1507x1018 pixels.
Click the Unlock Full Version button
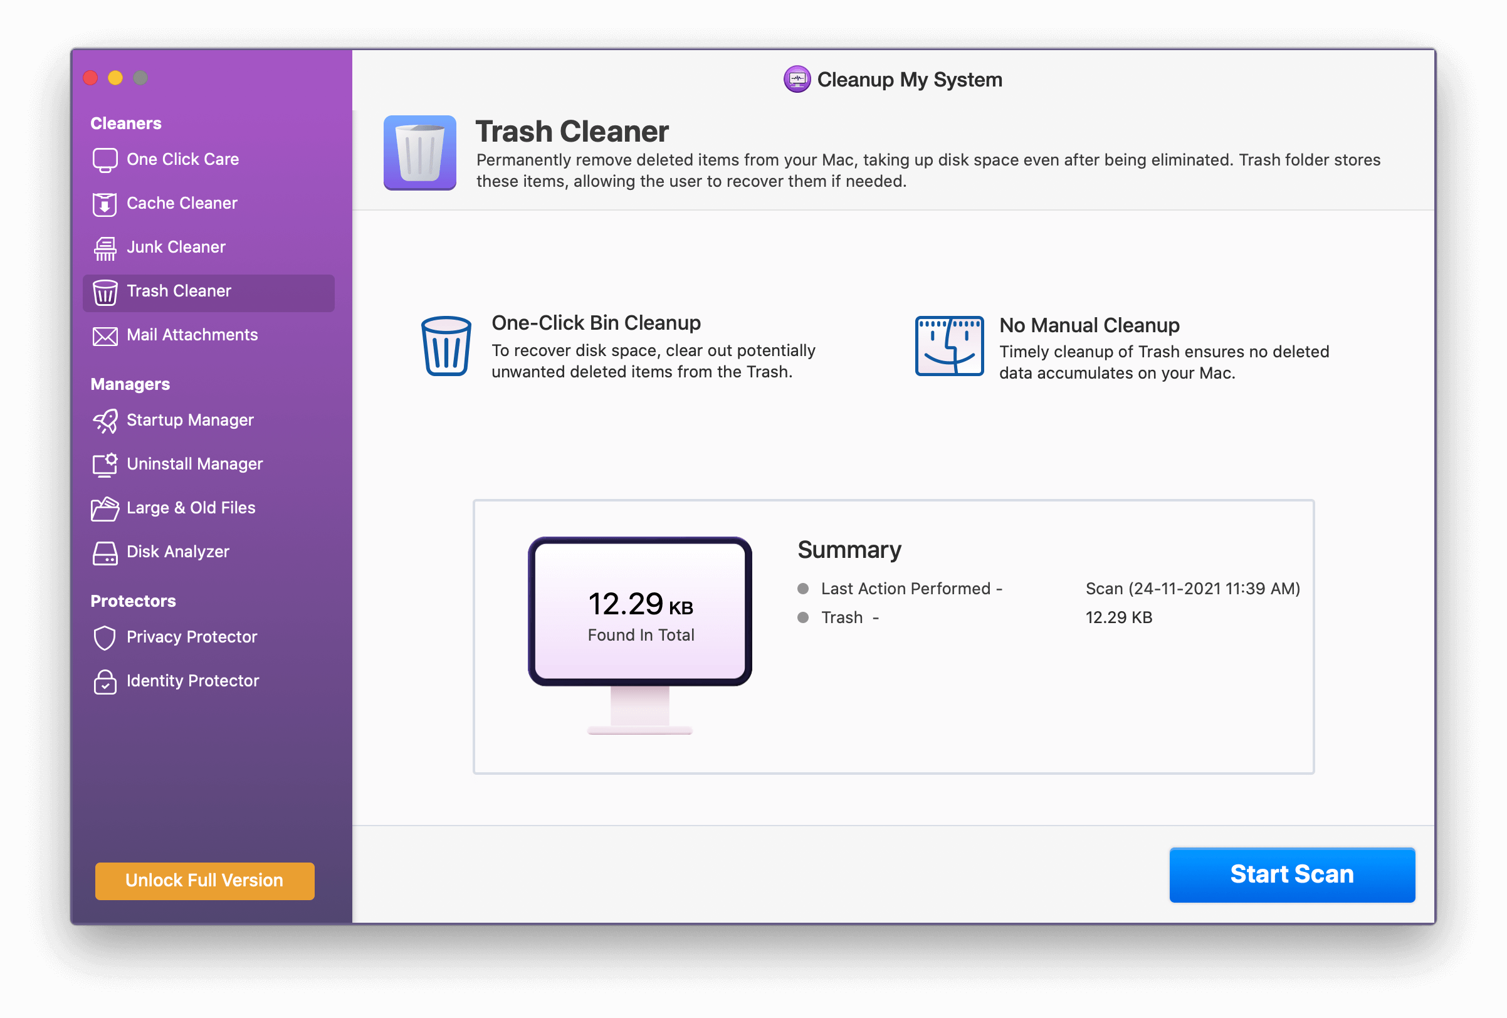[204, 881]
